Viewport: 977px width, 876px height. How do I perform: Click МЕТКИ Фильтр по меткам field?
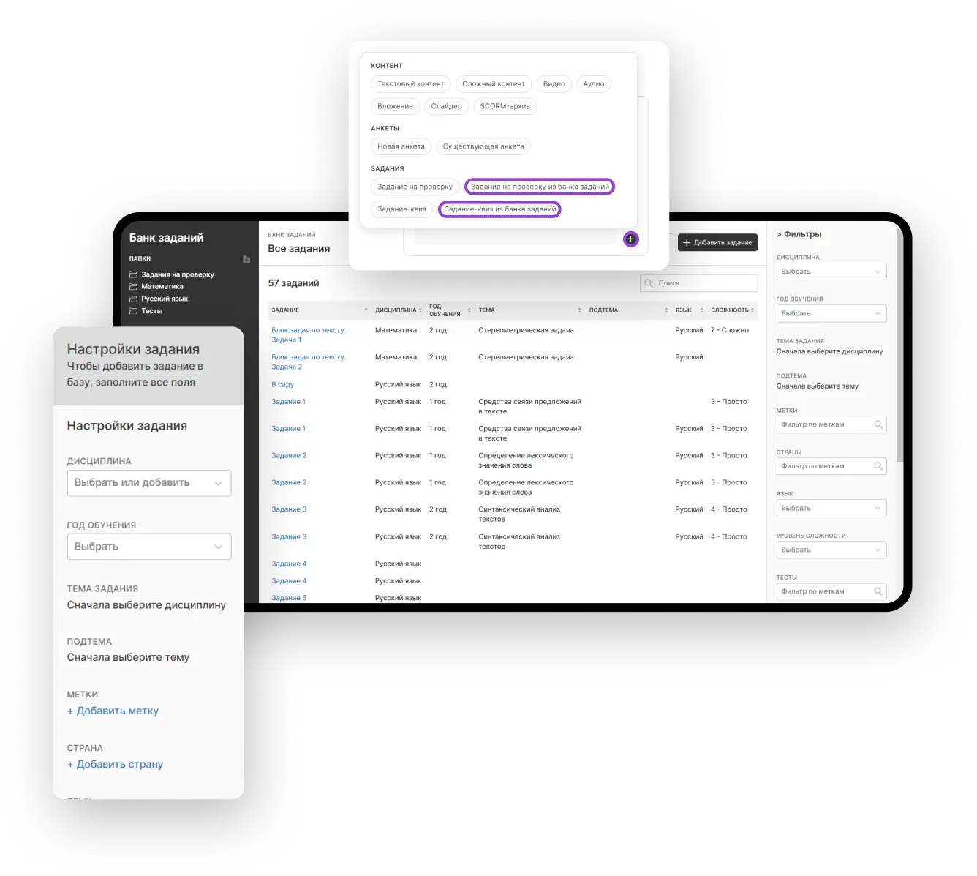tap(831, 424)
